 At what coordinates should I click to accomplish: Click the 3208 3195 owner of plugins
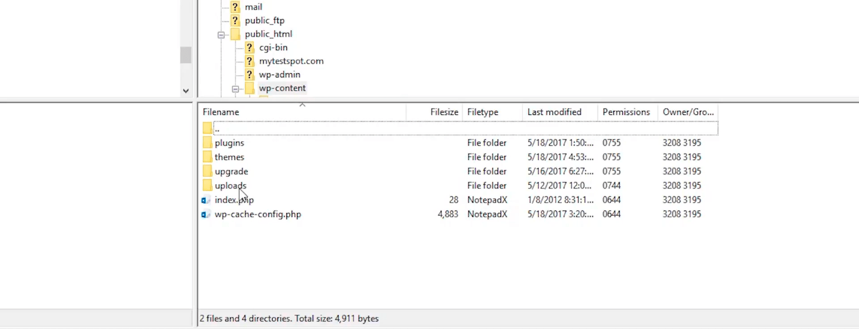coord(682,143)
